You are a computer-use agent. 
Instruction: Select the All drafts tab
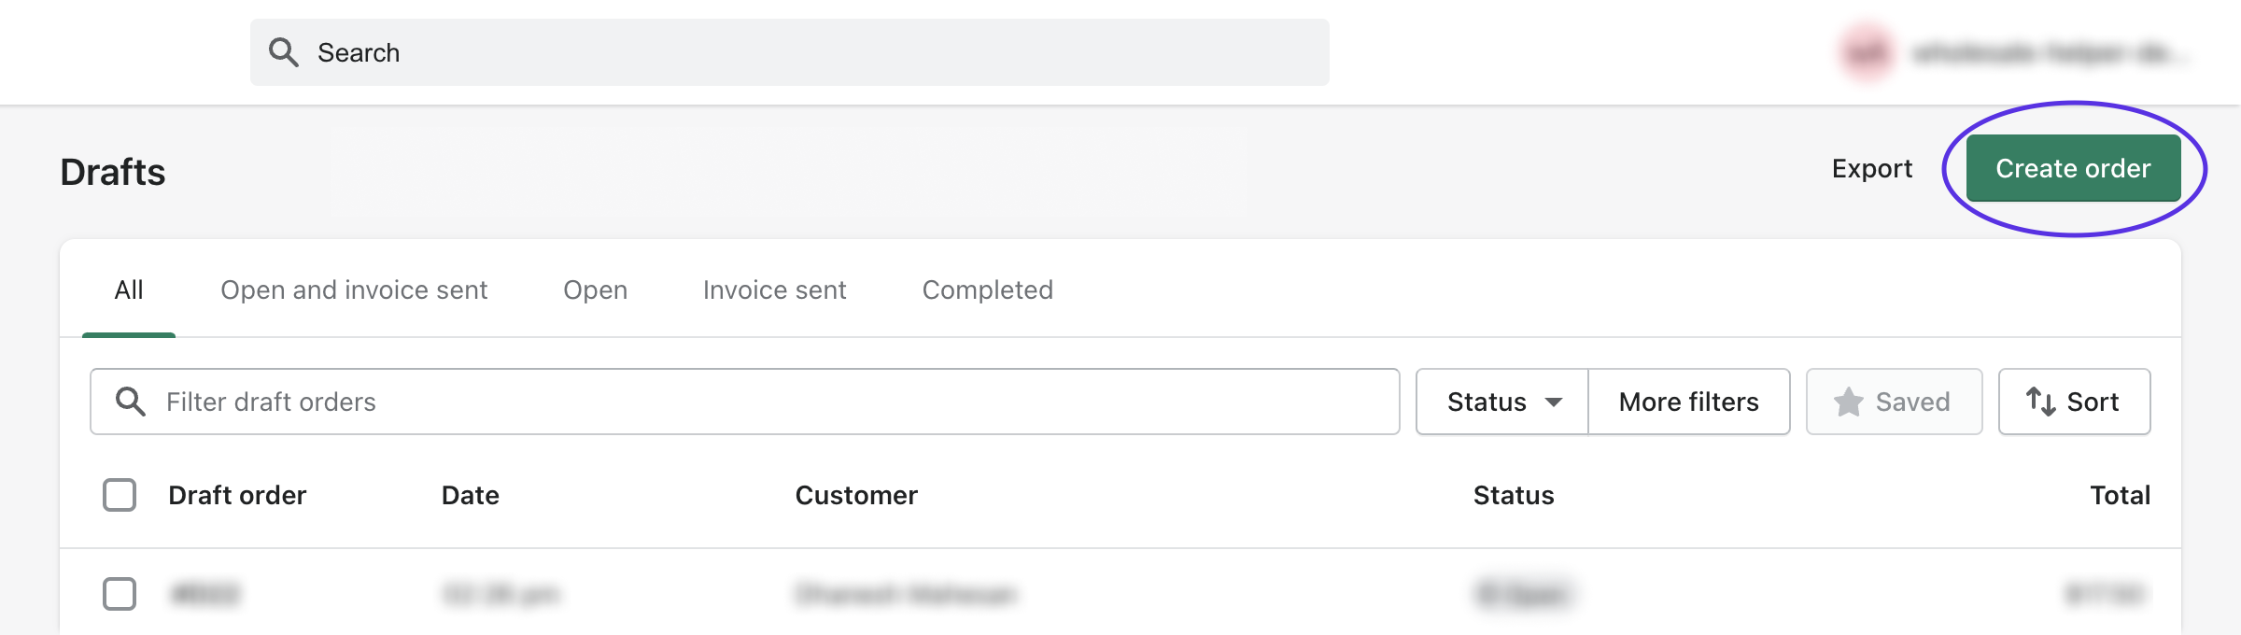[x=129, y=289]
